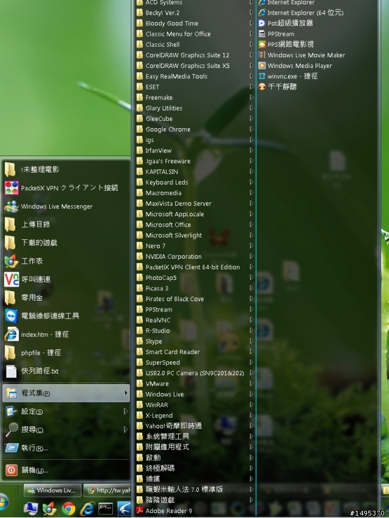
Task: Open the 工作表 shortcut
Action: 66,261
